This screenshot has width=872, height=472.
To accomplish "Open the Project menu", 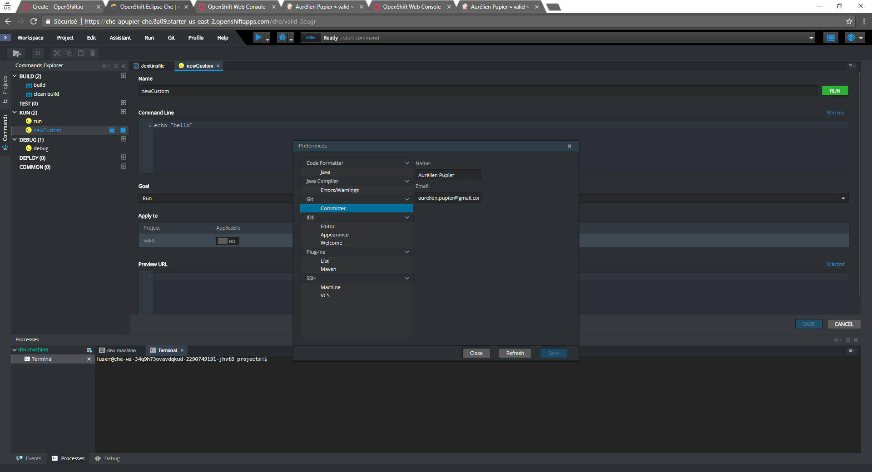I will tap(65, 38).
